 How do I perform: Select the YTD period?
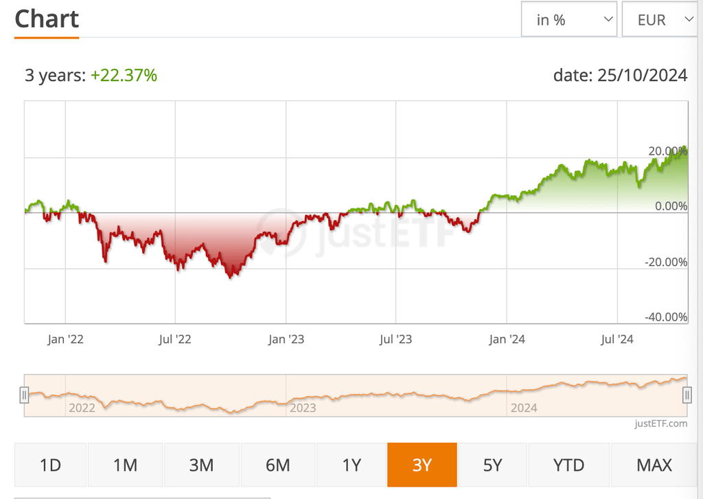pos(568,465)
